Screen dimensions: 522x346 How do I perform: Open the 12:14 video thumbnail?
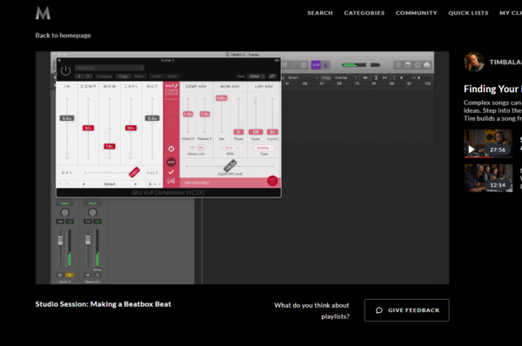point(488,178)
